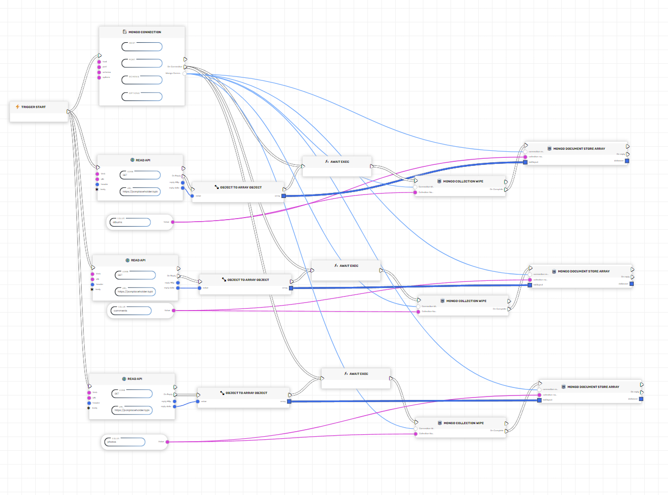This screenshot has width=668, height=495.
Task: Click the top Object To Array Object icon
Action: (216, 187)
